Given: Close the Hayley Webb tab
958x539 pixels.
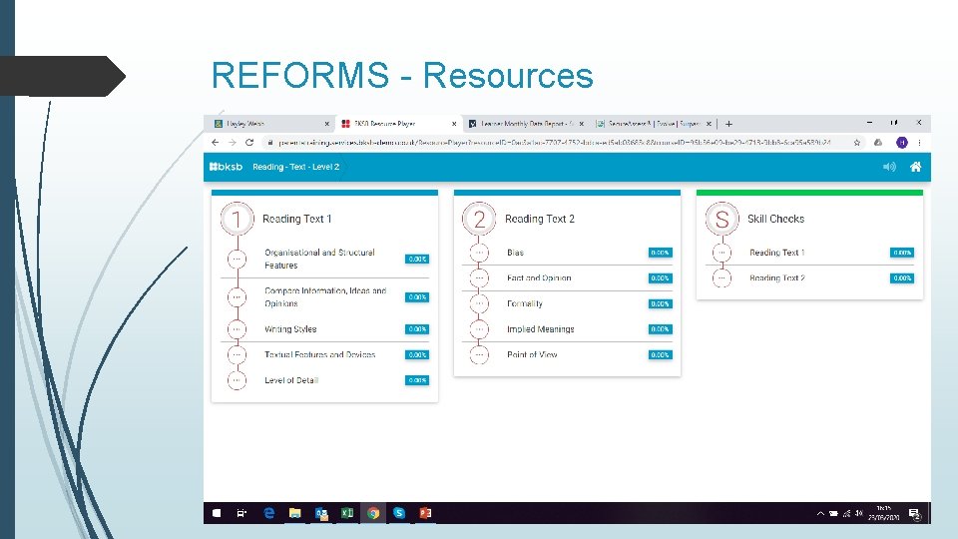Looking at the screenshot, I should (x=327, y=124).
